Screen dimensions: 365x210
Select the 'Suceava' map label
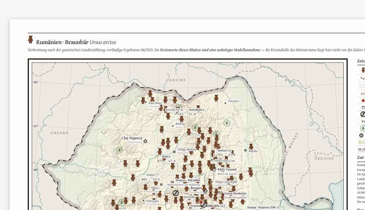[233, 101]
